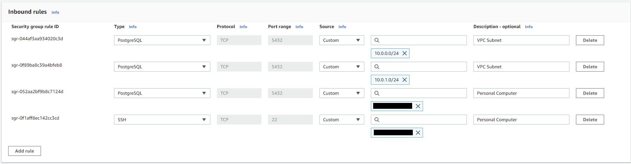Viewport: 631px width, 164px height.
Task: Remove the 10.0.1.0/24 source chip
Action: pos(405,80)
